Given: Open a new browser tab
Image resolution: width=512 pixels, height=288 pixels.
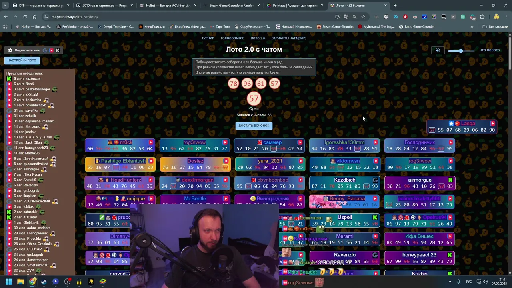Looking at the screenshot, I should click(395, 6).
